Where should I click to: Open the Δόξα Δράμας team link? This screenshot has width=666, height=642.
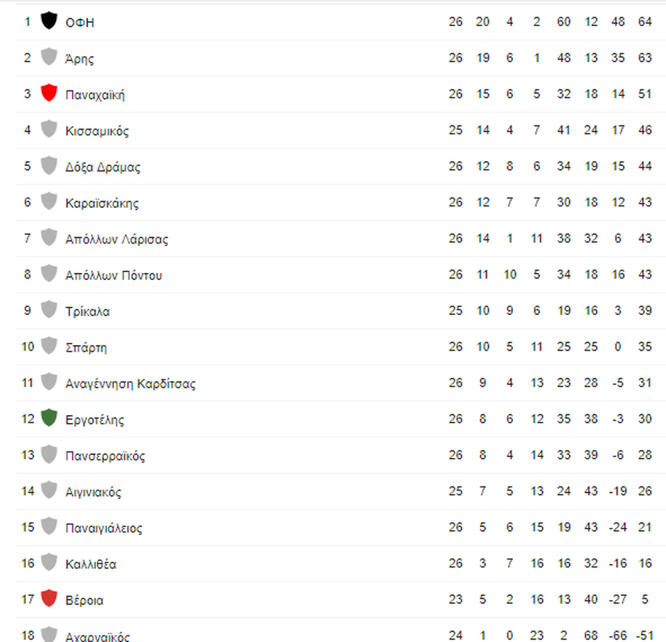(103, 167)
